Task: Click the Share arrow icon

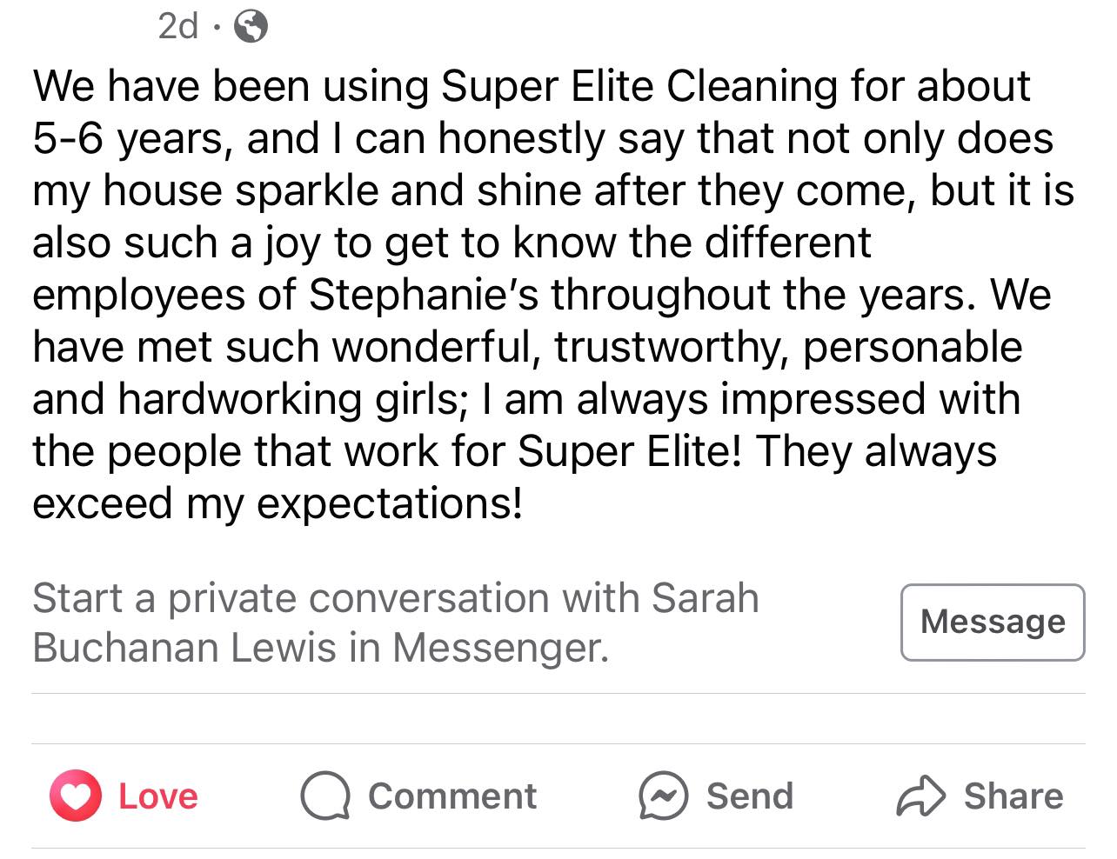Action: 920,796
